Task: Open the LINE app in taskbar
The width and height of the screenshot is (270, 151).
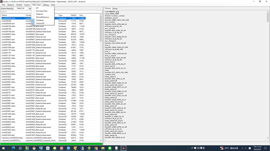Action: tap(110, 148)
